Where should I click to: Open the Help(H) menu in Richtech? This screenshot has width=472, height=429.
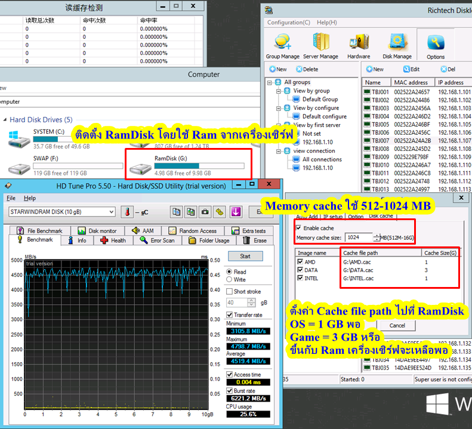click(x=327, y=23)
